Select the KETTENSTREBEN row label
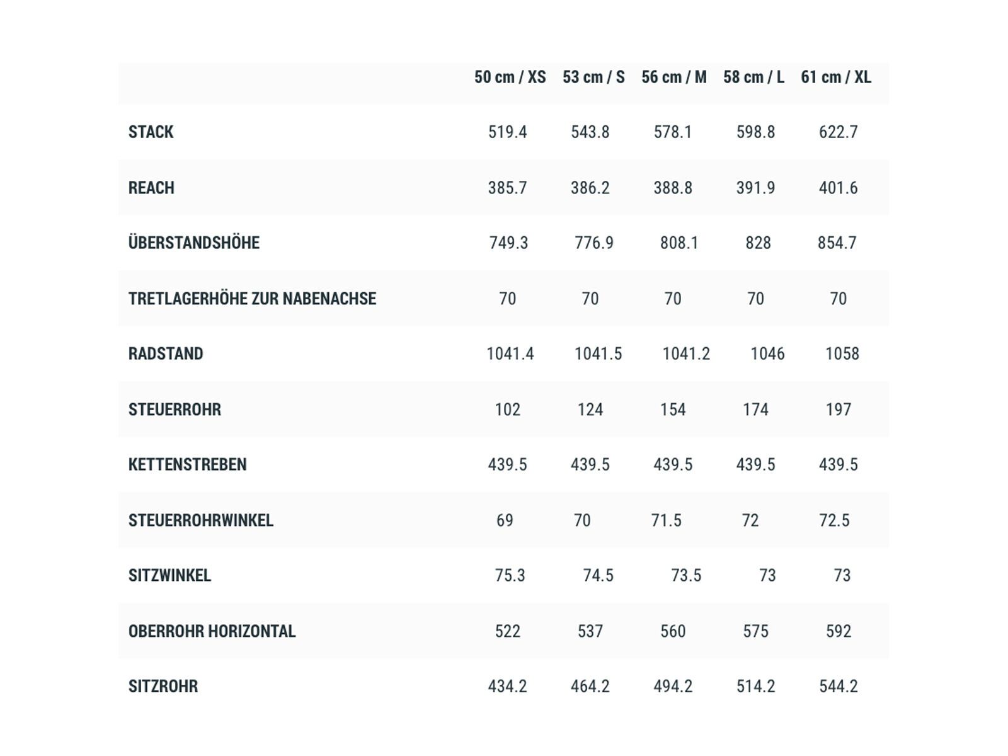 click(187, 465)
